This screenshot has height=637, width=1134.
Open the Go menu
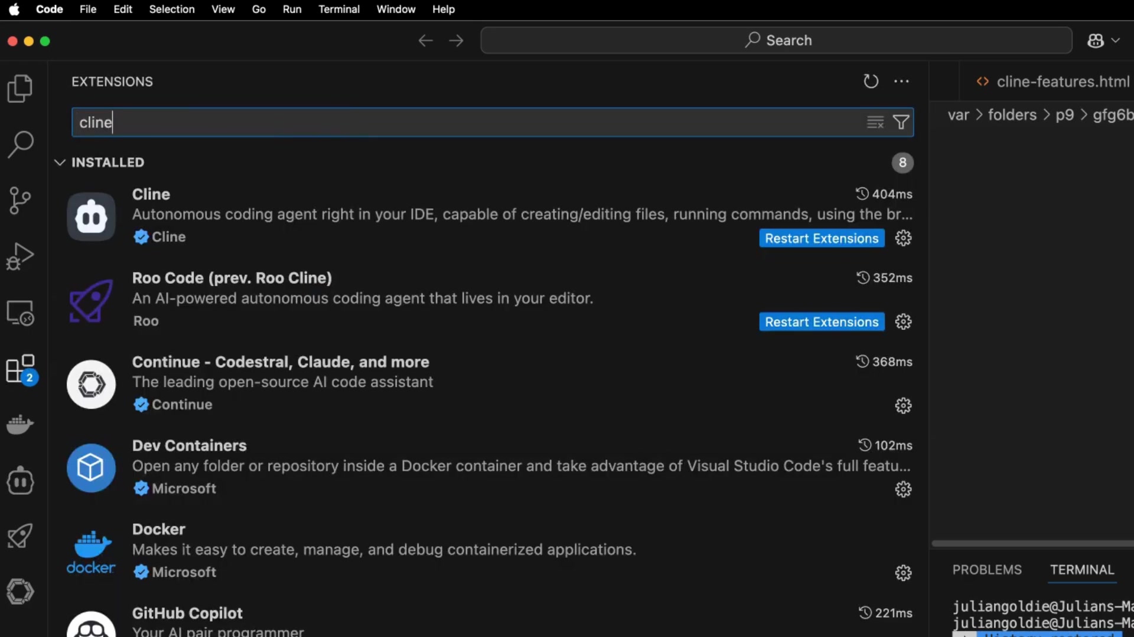pyautogui.click(x=259, y=9)
